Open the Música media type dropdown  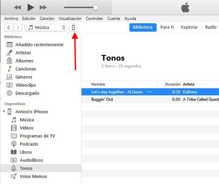pyautogui.click(x=46, y=27)
